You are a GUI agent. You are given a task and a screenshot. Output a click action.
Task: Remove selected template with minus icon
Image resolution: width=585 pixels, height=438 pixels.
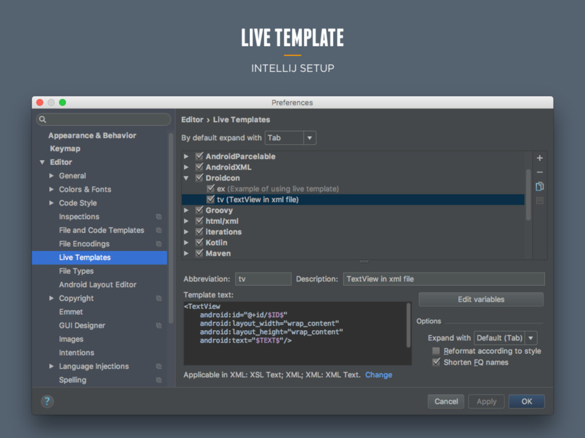[x=539, y=172]
